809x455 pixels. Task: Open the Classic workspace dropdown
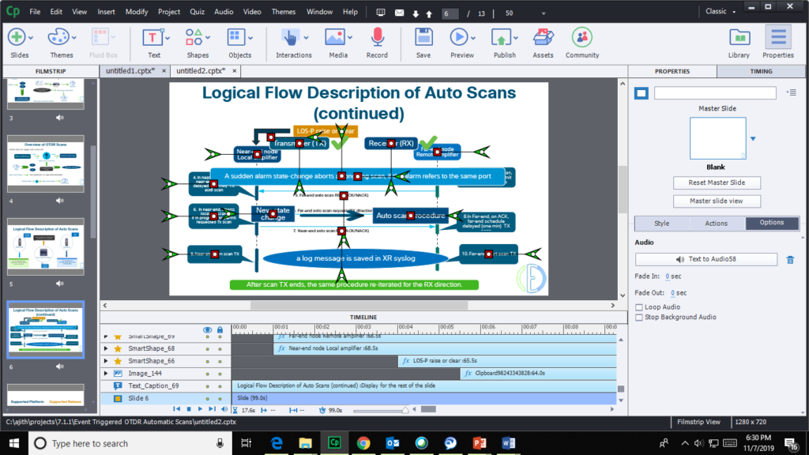point(721,11)
